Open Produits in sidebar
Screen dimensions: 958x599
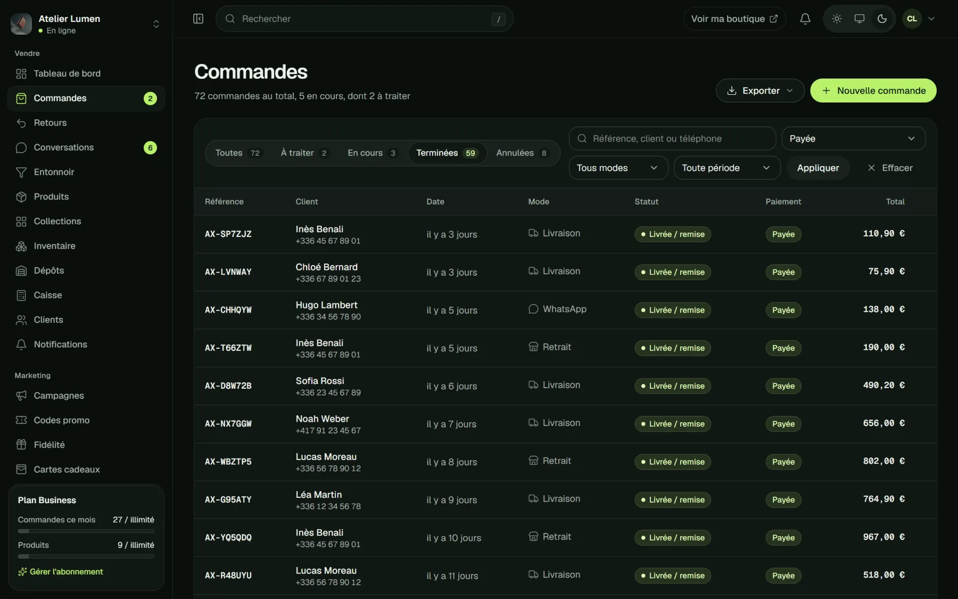(x=86, y=196)
